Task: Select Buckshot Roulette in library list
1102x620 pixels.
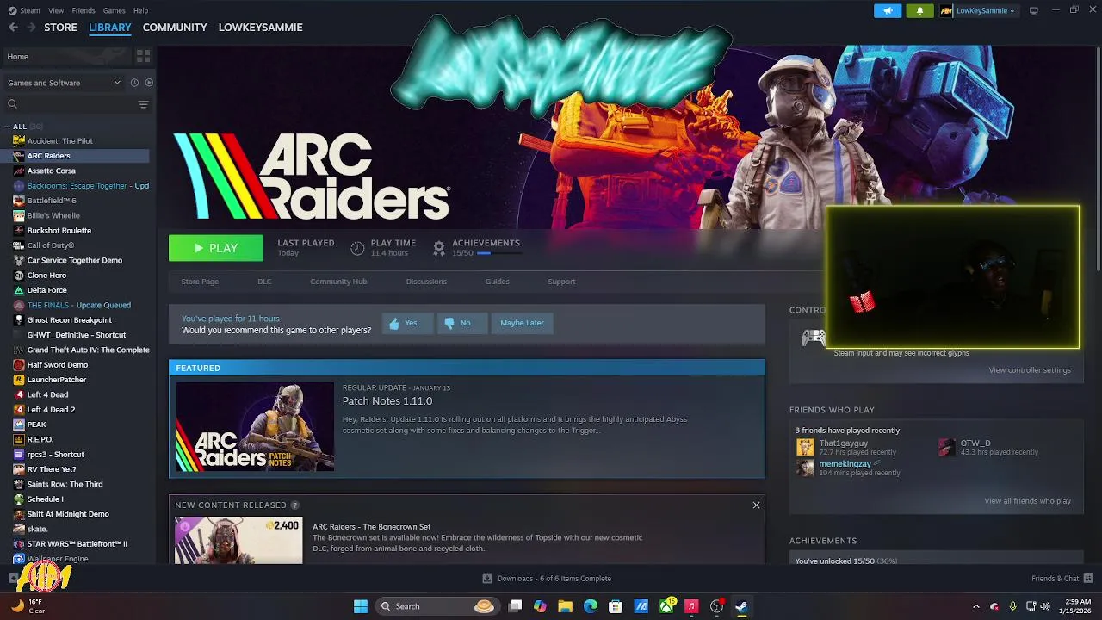Action: pyautogui.click(x=59, y=231)
